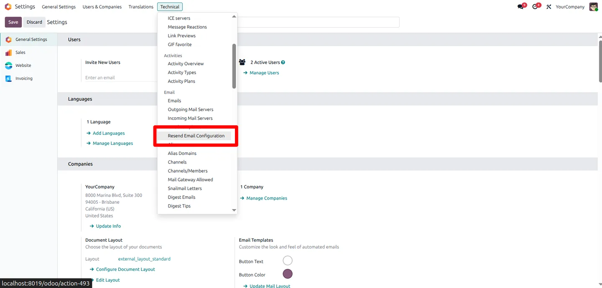Pick the Button Color purple swatch
This screenshot has height=288, width=602.
click(288, 274)
